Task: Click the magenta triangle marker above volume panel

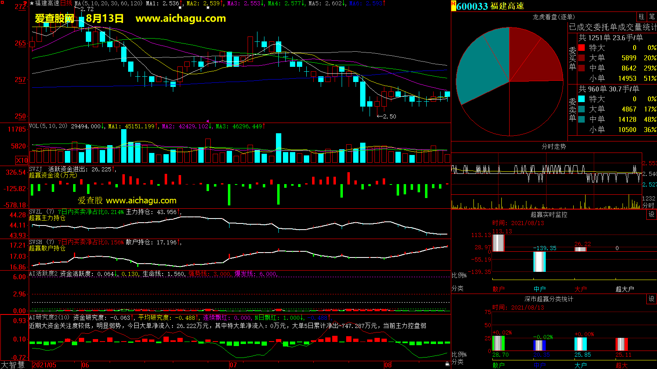Action: [x=207, y=121]
